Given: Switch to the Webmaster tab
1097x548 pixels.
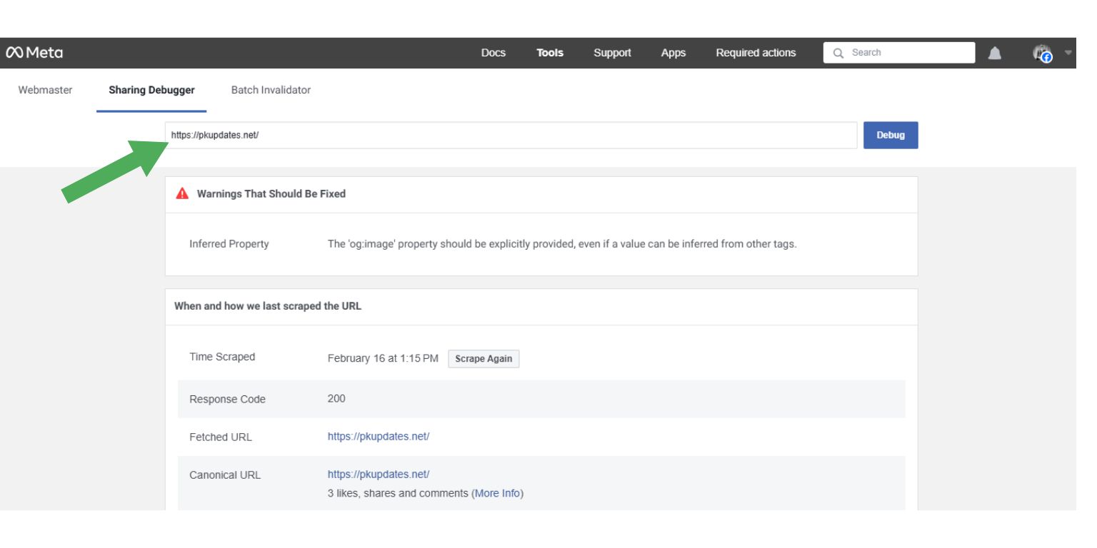Looking at the screenshot, I should coord(45,91).
